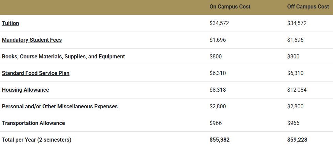Click the on-campus tuition amount $34,572
The height and width of the screenshot is (145, 333).
pos(219,23)
